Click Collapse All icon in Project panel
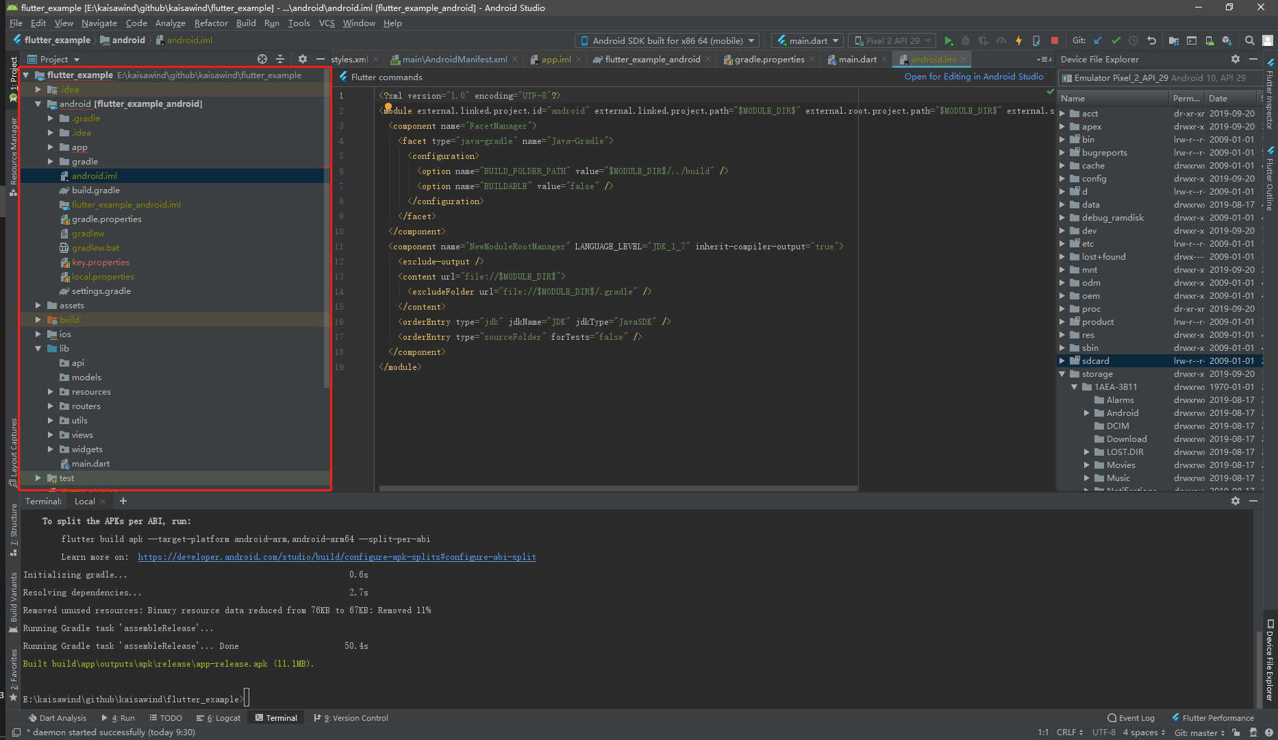The image size is (1278, 740). 280,59
